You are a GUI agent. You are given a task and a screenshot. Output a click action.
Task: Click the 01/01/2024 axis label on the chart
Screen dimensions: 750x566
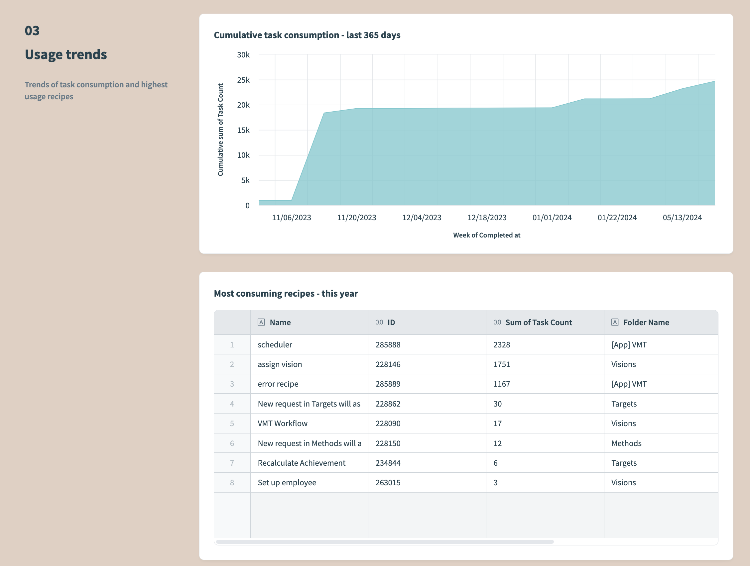tap(552, 217)
